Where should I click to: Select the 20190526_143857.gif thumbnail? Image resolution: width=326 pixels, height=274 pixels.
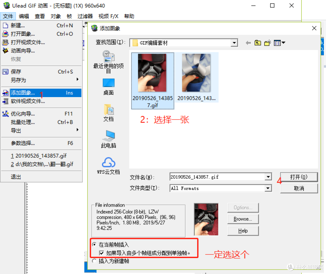click(x=152, y=73)
